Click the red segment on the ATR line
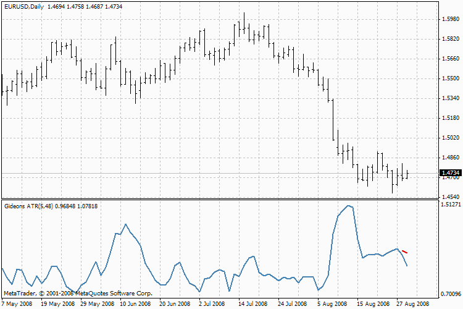Image resolution: width=463 pixels, height=309 pixels. [x=404, y=252]
